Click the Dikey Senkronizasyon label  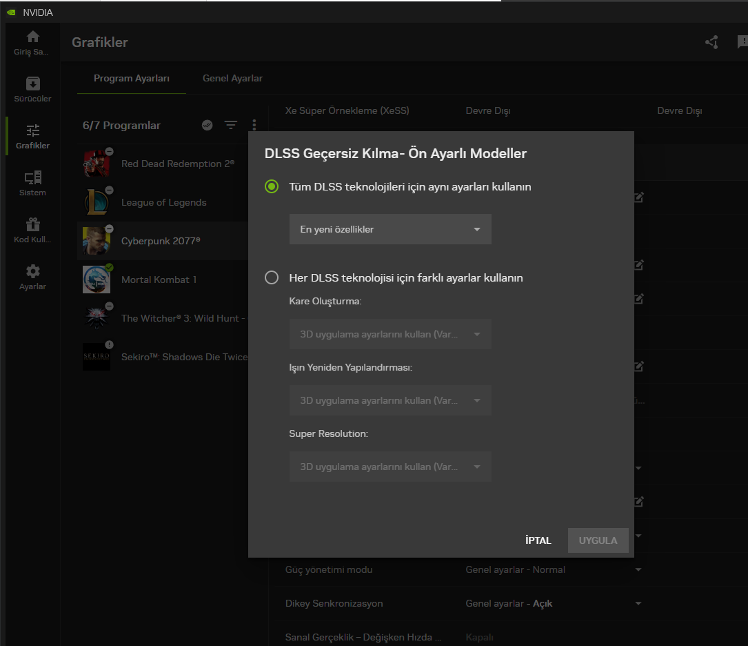tap(334, 603)
